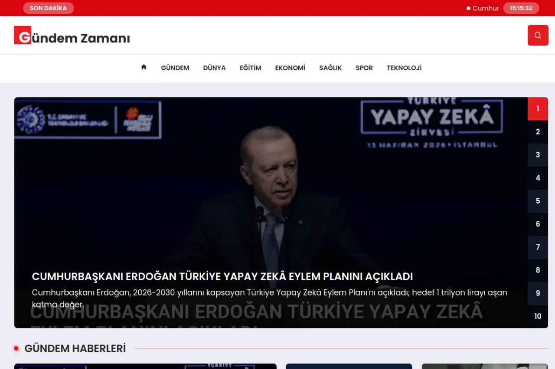Click the SON DAKİKA badge
The height and width of the screenshot is (369, 555).
coord(48,8)
